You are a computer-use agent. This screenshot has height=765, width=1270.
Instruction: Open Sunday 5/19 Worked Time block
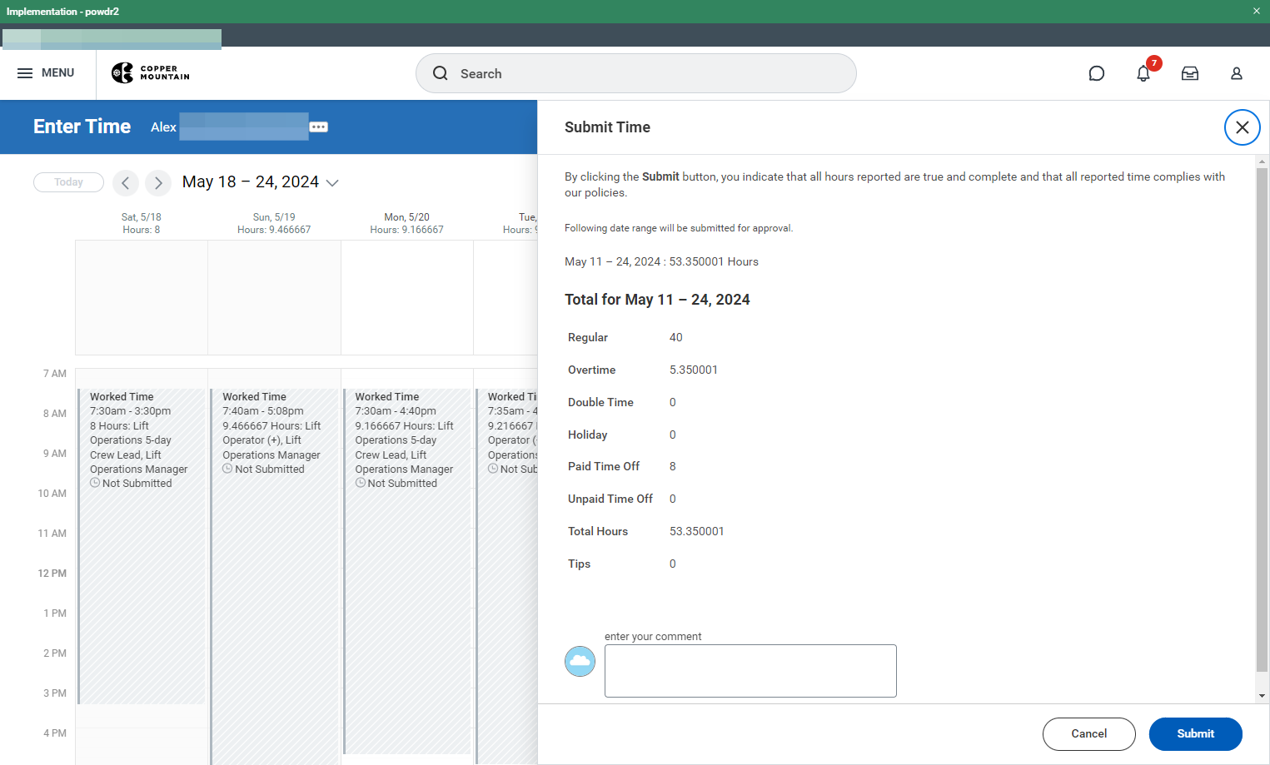pos(275,576)
